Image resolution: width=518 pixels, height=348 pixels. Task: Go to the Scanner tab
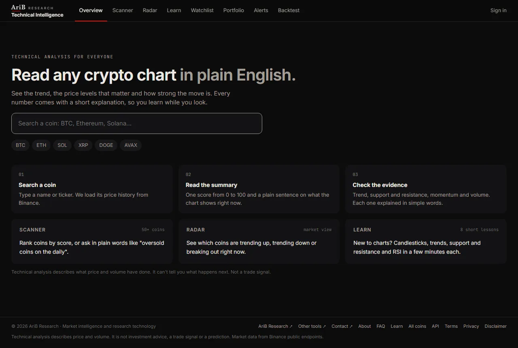123,11
